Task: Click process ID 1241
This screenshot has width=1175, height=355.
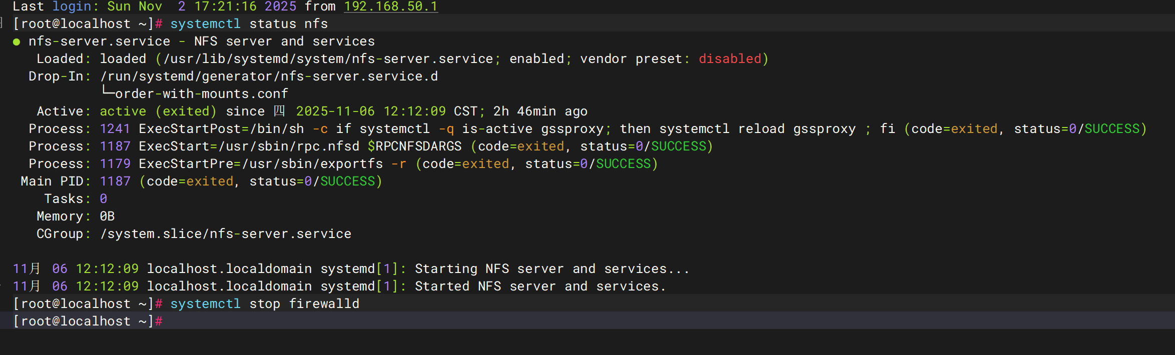Action: click(115, 129)
